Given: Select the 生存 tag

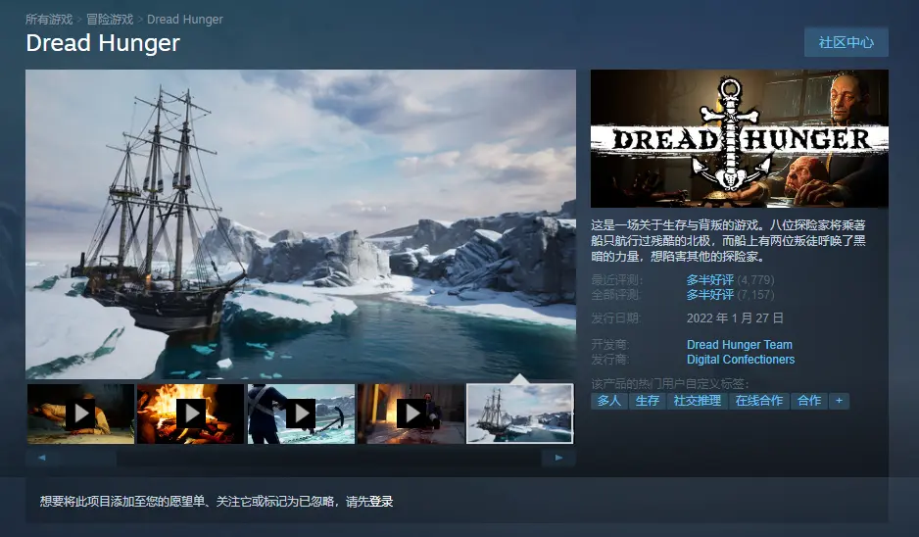Looking at the screenshot, I should 647,401.
